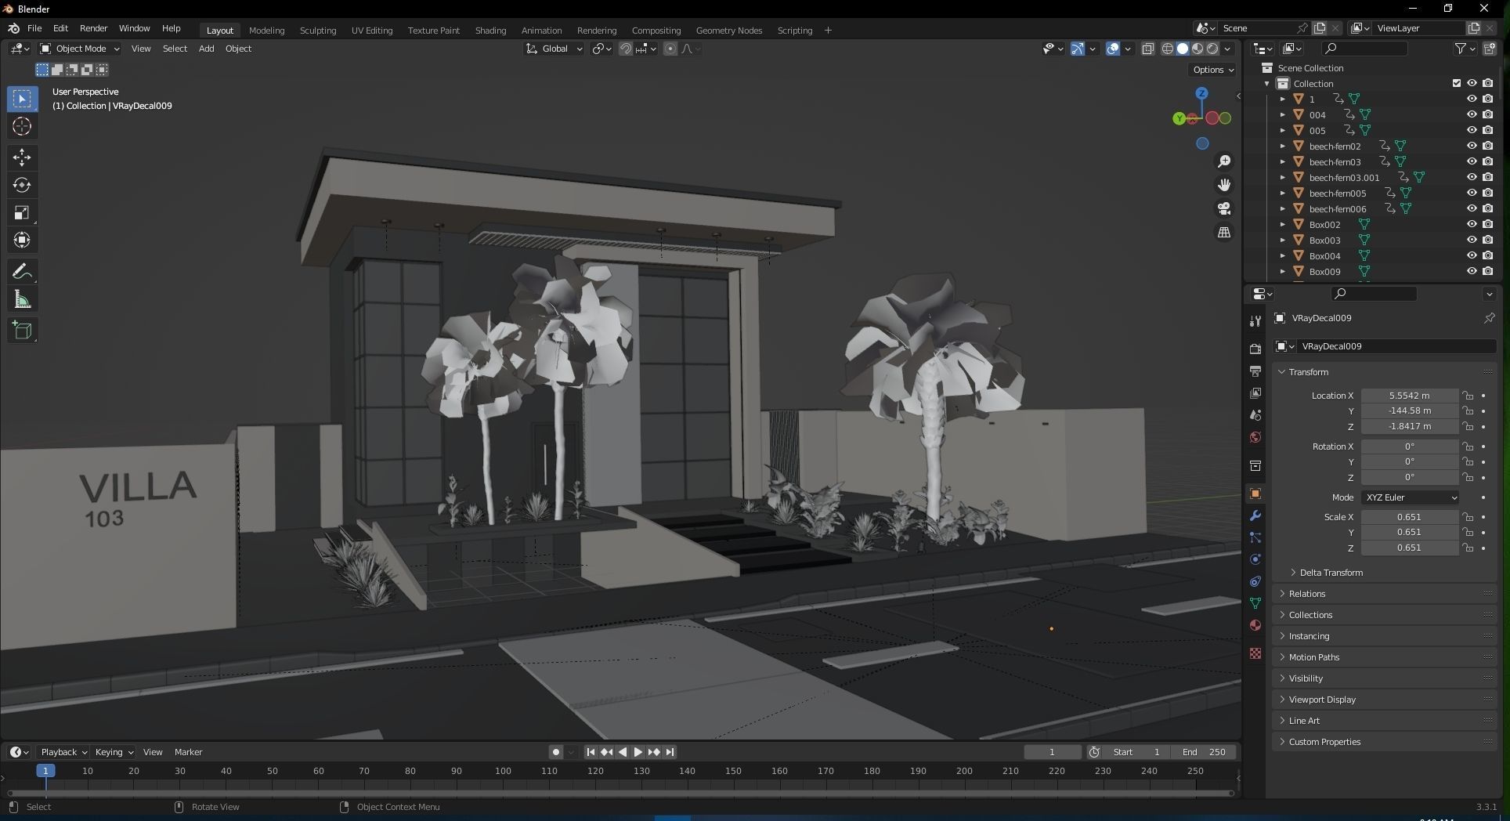1510x821 pixels.
Task: Open the File menu
Action: pos(34,28)
